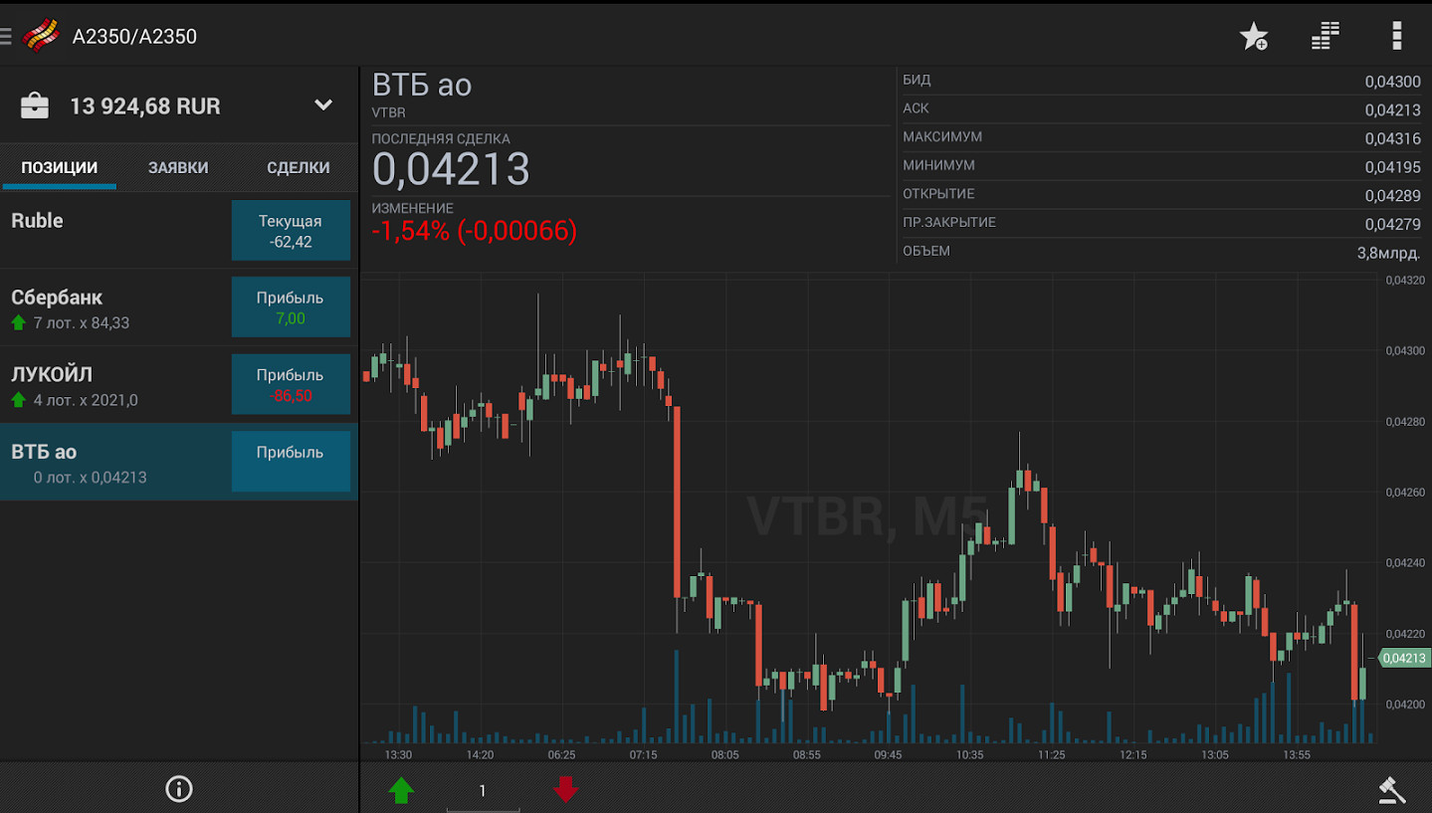Click the Текущая -62,42 button

tap(291, 231)
